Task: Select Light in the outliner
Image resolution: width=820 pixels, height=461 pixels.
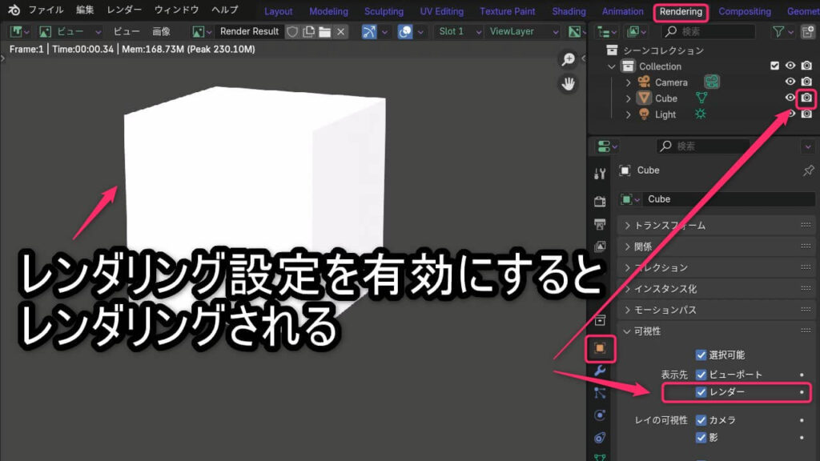Action: (x=665, y=114)
